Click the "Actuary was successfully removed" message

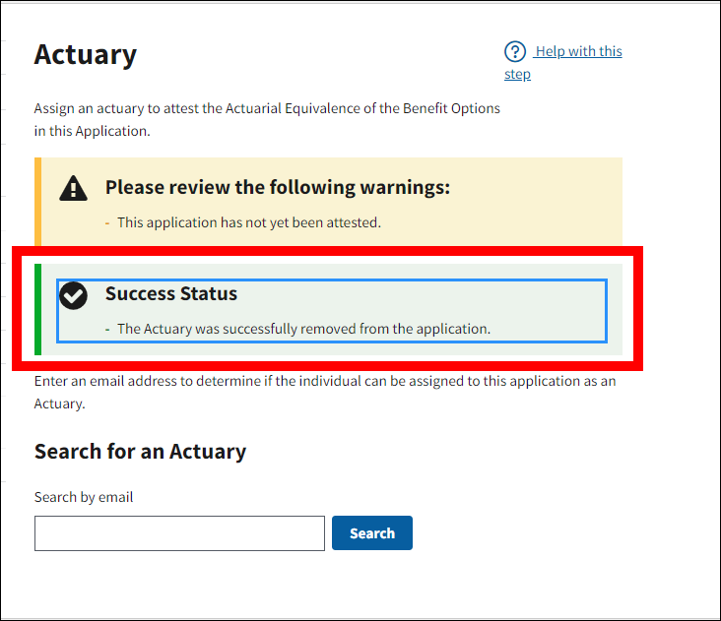tap(303, 329)
